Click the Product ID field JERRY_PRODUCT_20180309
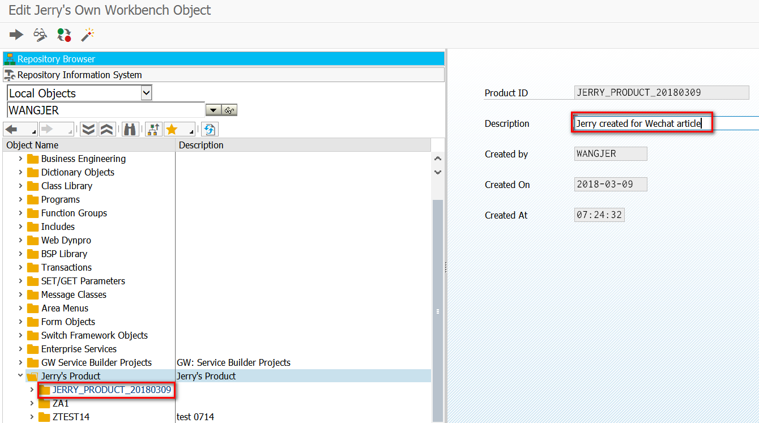 point(662,93)
